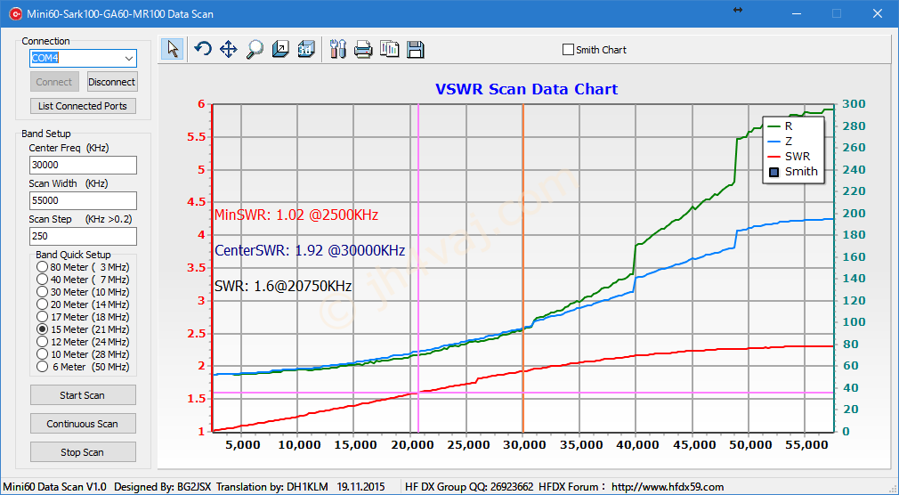Click the SWR legend entry
The image size is (899, 495).
click(789, 156)
